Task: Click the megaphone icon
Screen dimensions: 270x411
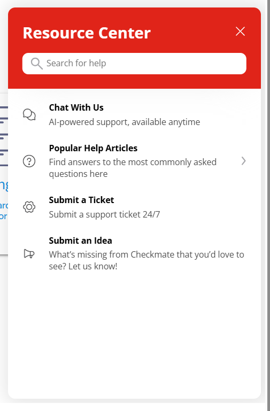Action: (29, 253)
